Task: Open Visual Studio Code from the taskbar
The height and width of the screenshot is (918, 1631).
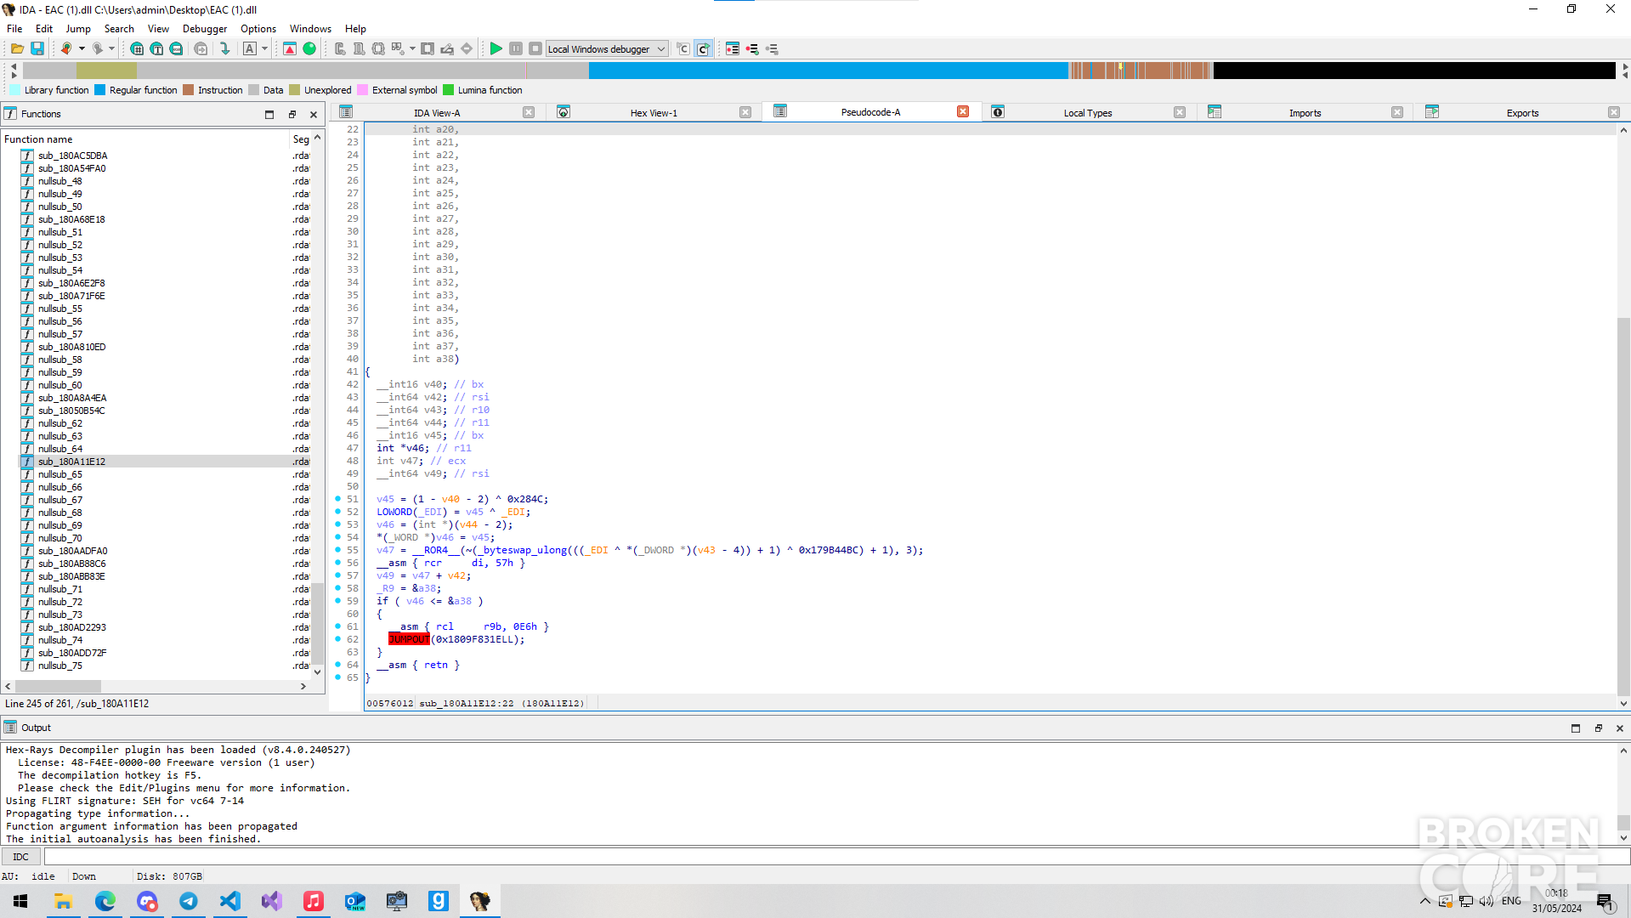Action: [230, 901]
